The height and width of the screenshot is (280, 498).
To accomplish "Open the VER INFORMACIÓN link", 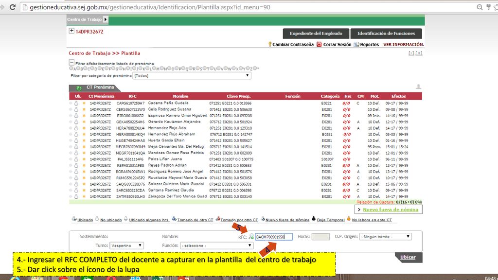I will (x=403, y=44).
